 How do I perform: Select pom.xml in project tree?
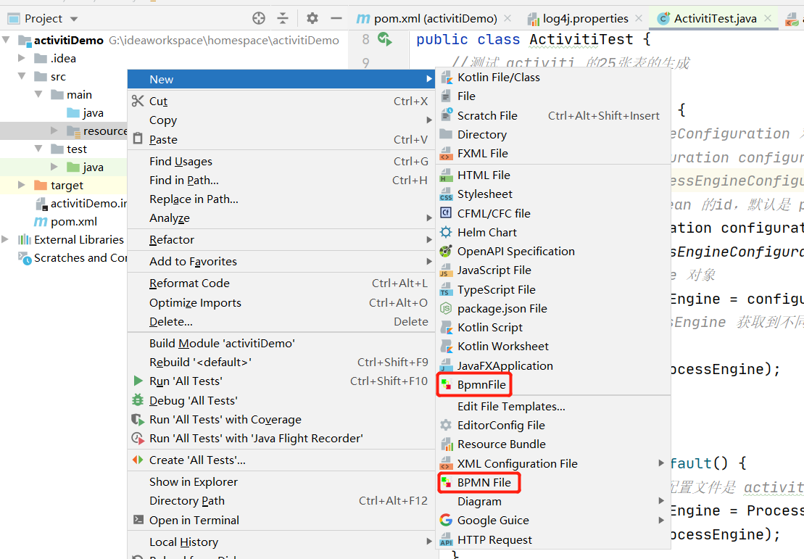65,222
